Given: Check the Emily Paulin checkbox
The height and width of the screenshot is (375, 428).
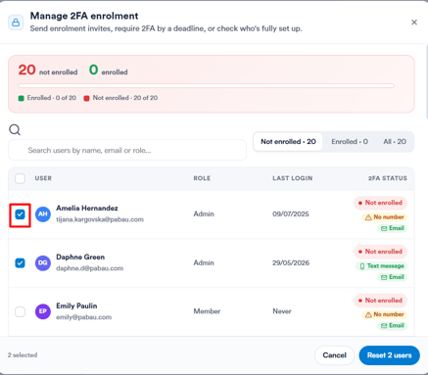Looking at the screenshot, I should [x=20, y=311].
